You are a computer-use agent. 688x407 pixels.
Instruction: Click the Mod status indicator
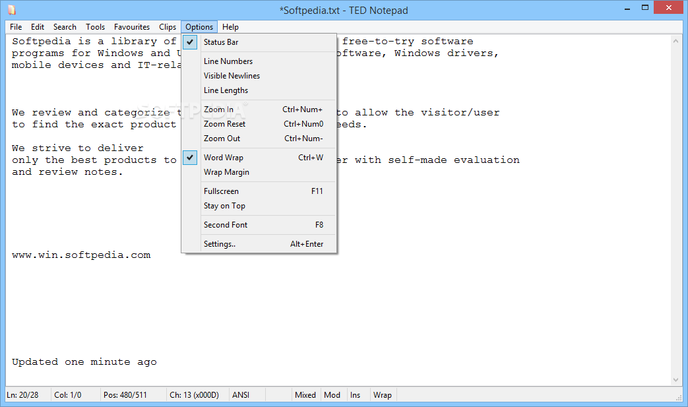[x=332, y=394]
